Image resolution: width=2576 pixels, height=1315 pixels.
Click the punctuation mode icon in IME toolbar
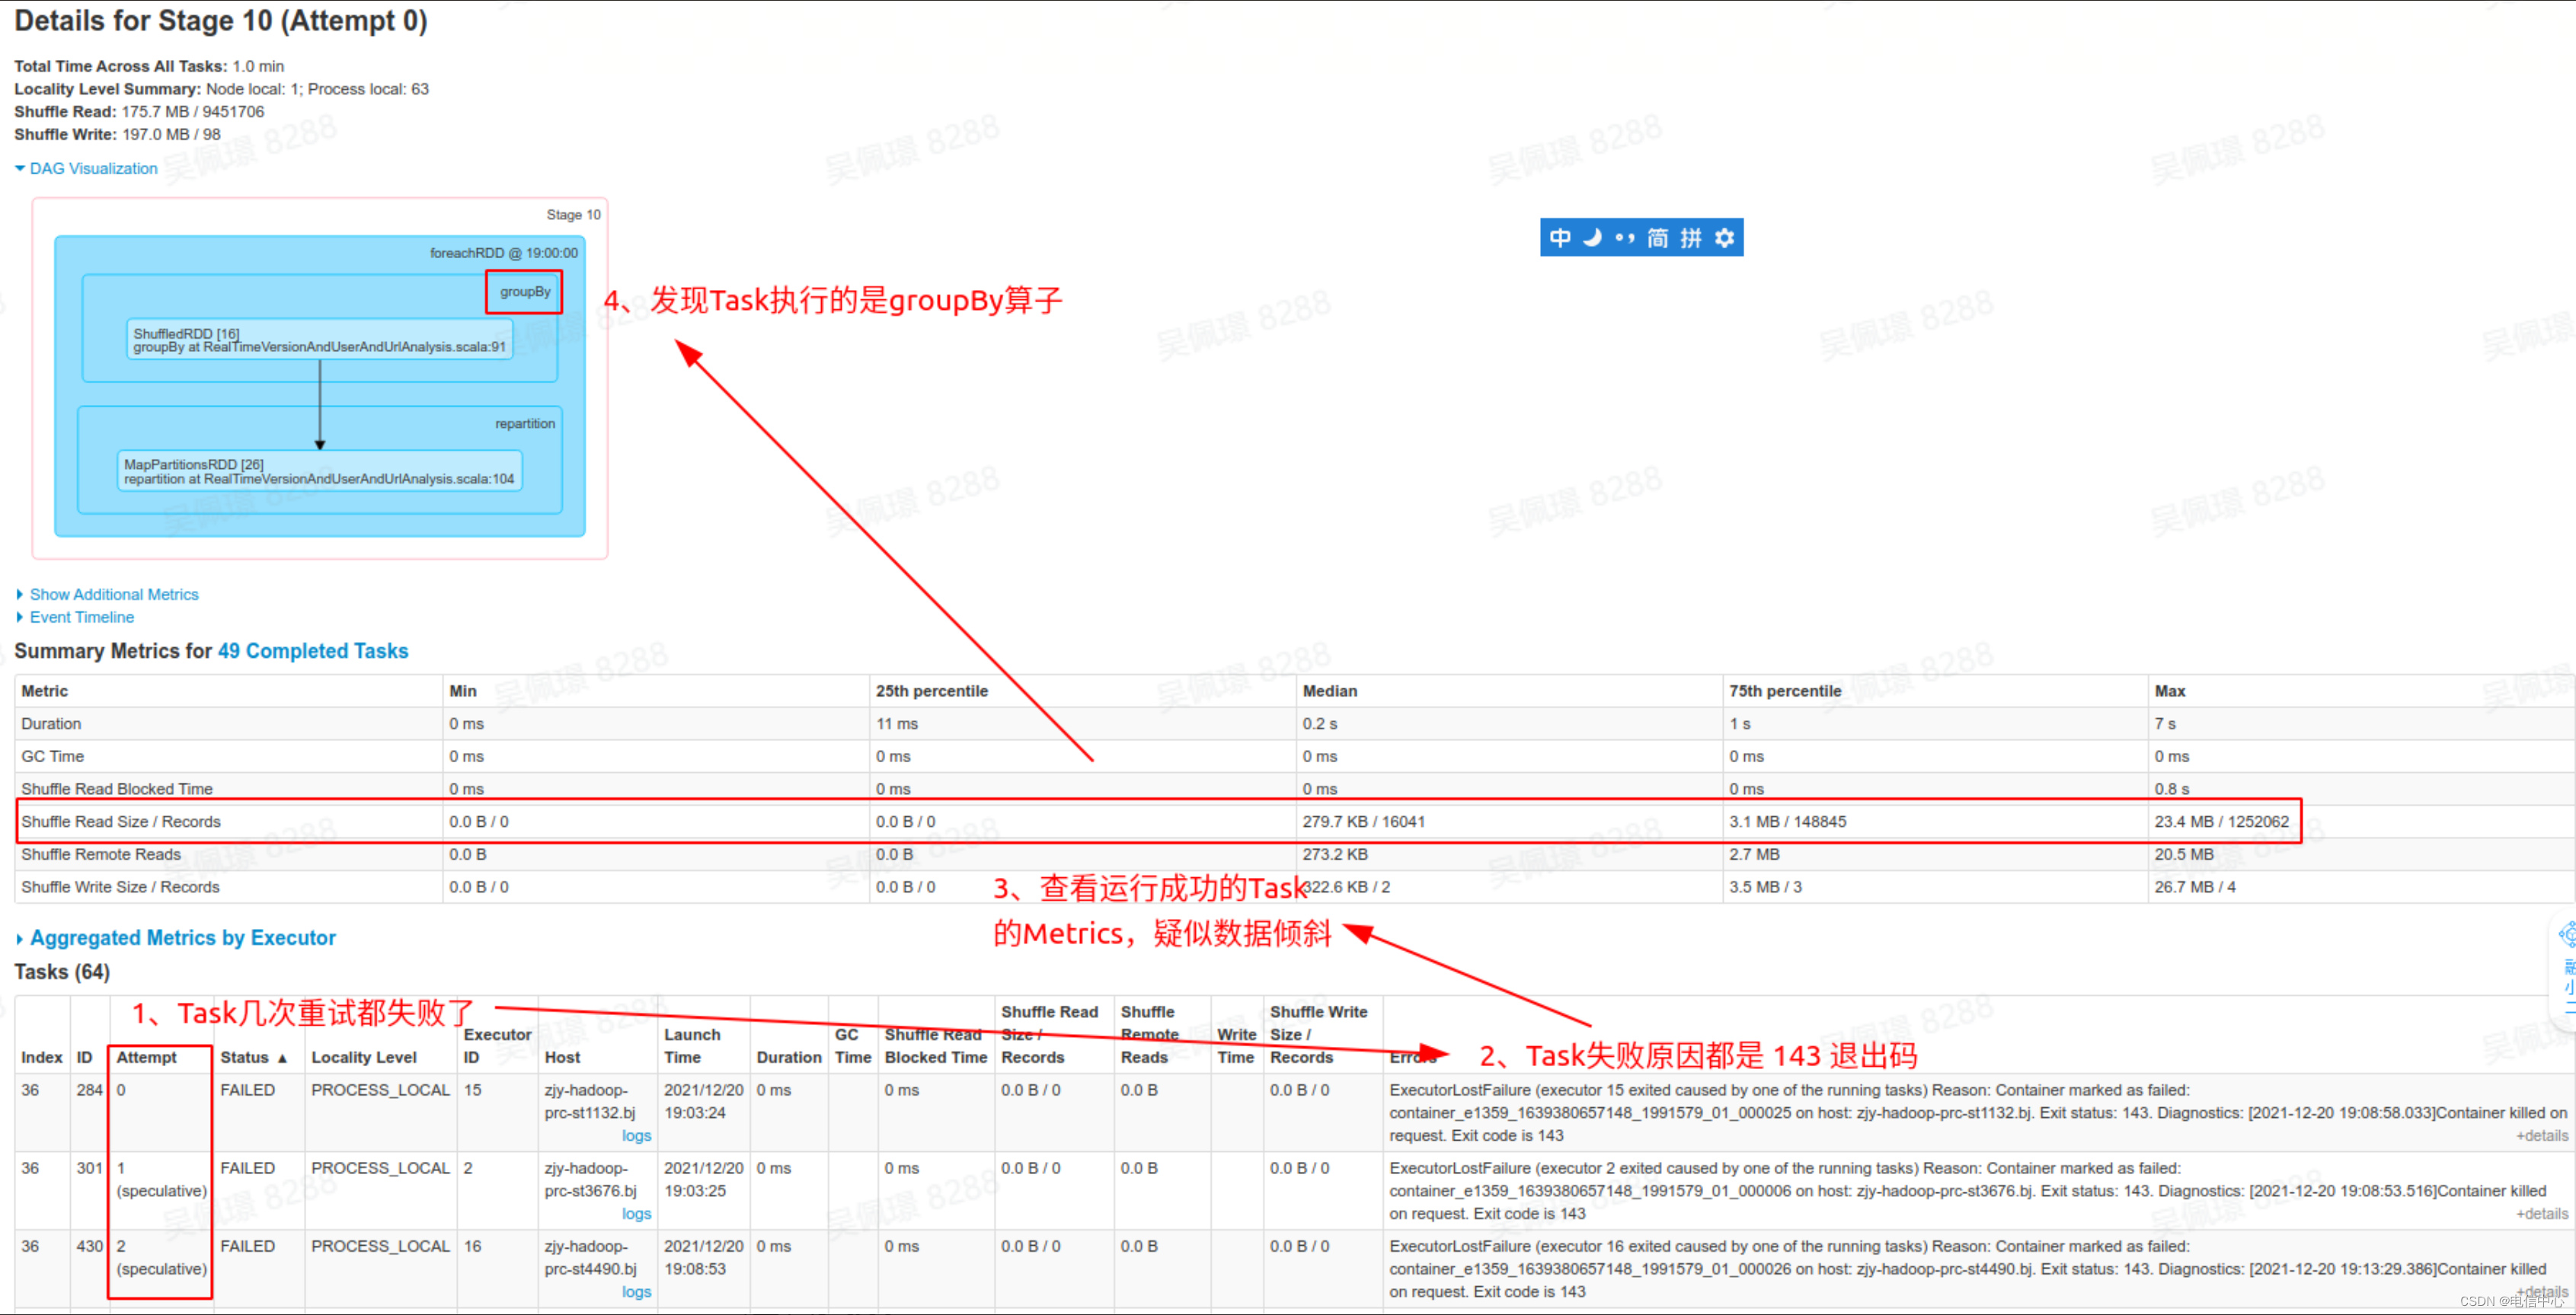pos(1625,238)
